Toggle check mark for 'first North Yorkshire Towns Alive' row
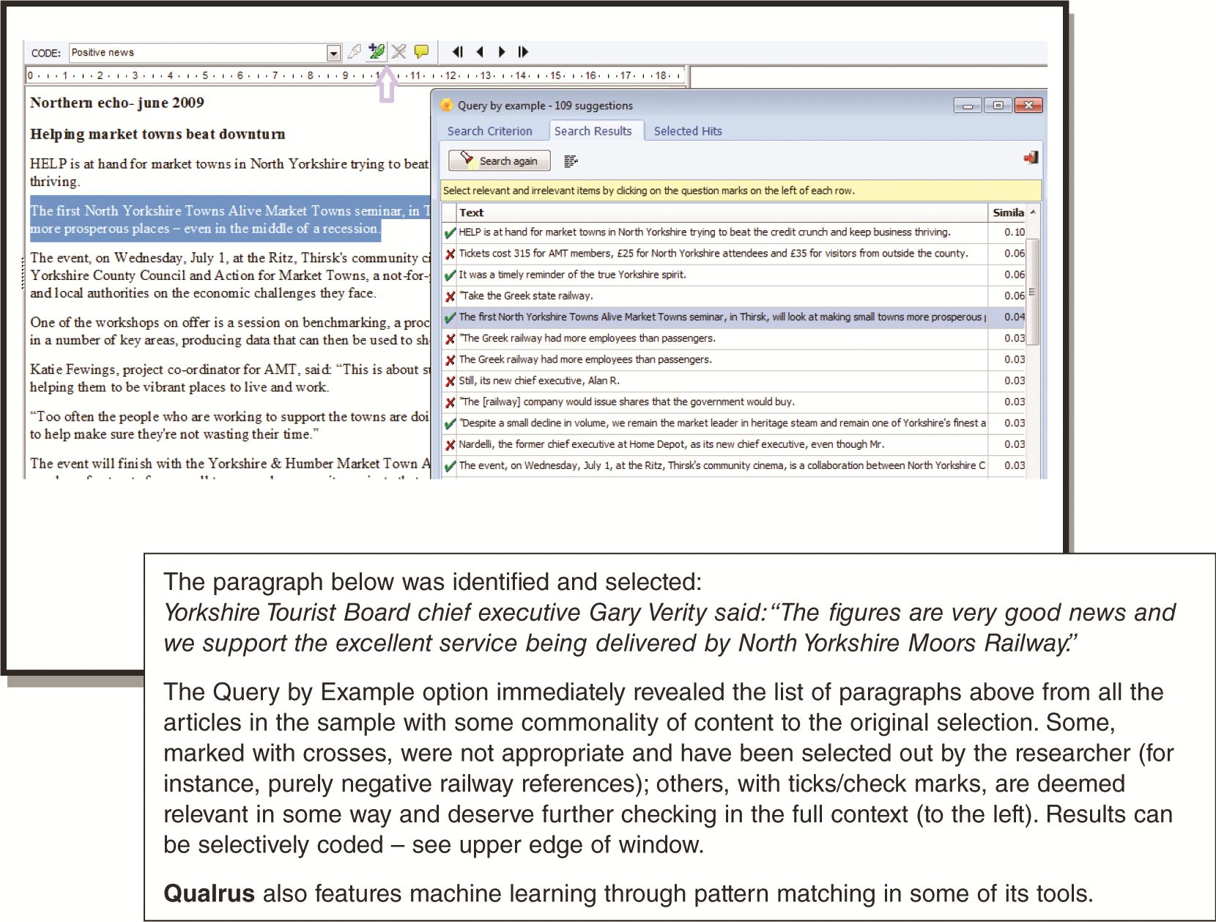The width and height of the screenshot is (1216, 922). pos(450,318)
